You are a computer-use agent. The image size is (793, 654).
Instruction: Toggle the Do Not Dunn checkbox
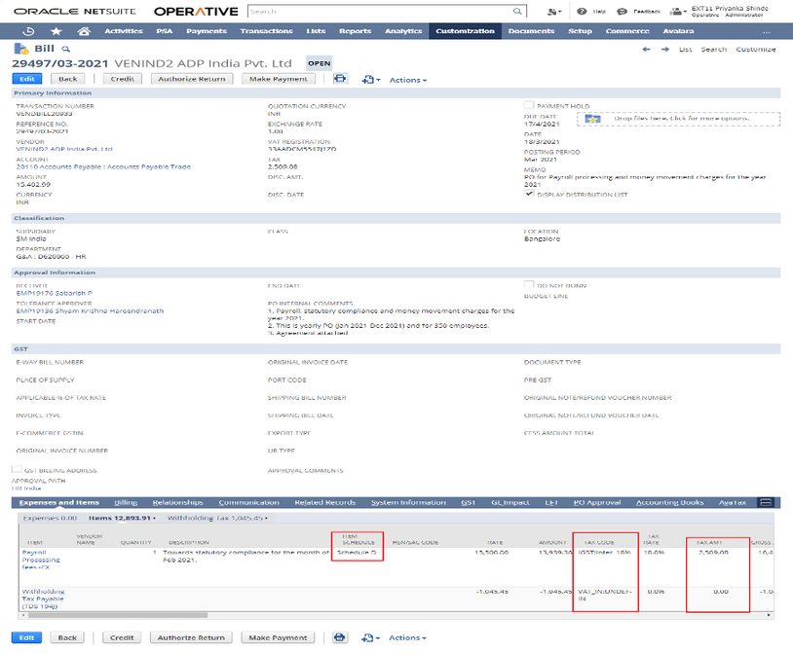pyautogui.click(x=529, y=284)
